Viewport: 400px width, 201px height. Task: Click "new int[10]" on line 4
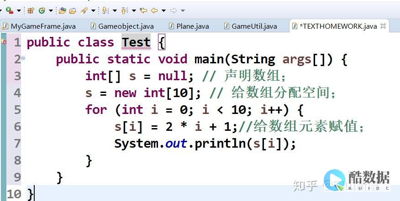pyautogui.click(x=154, y=93)
